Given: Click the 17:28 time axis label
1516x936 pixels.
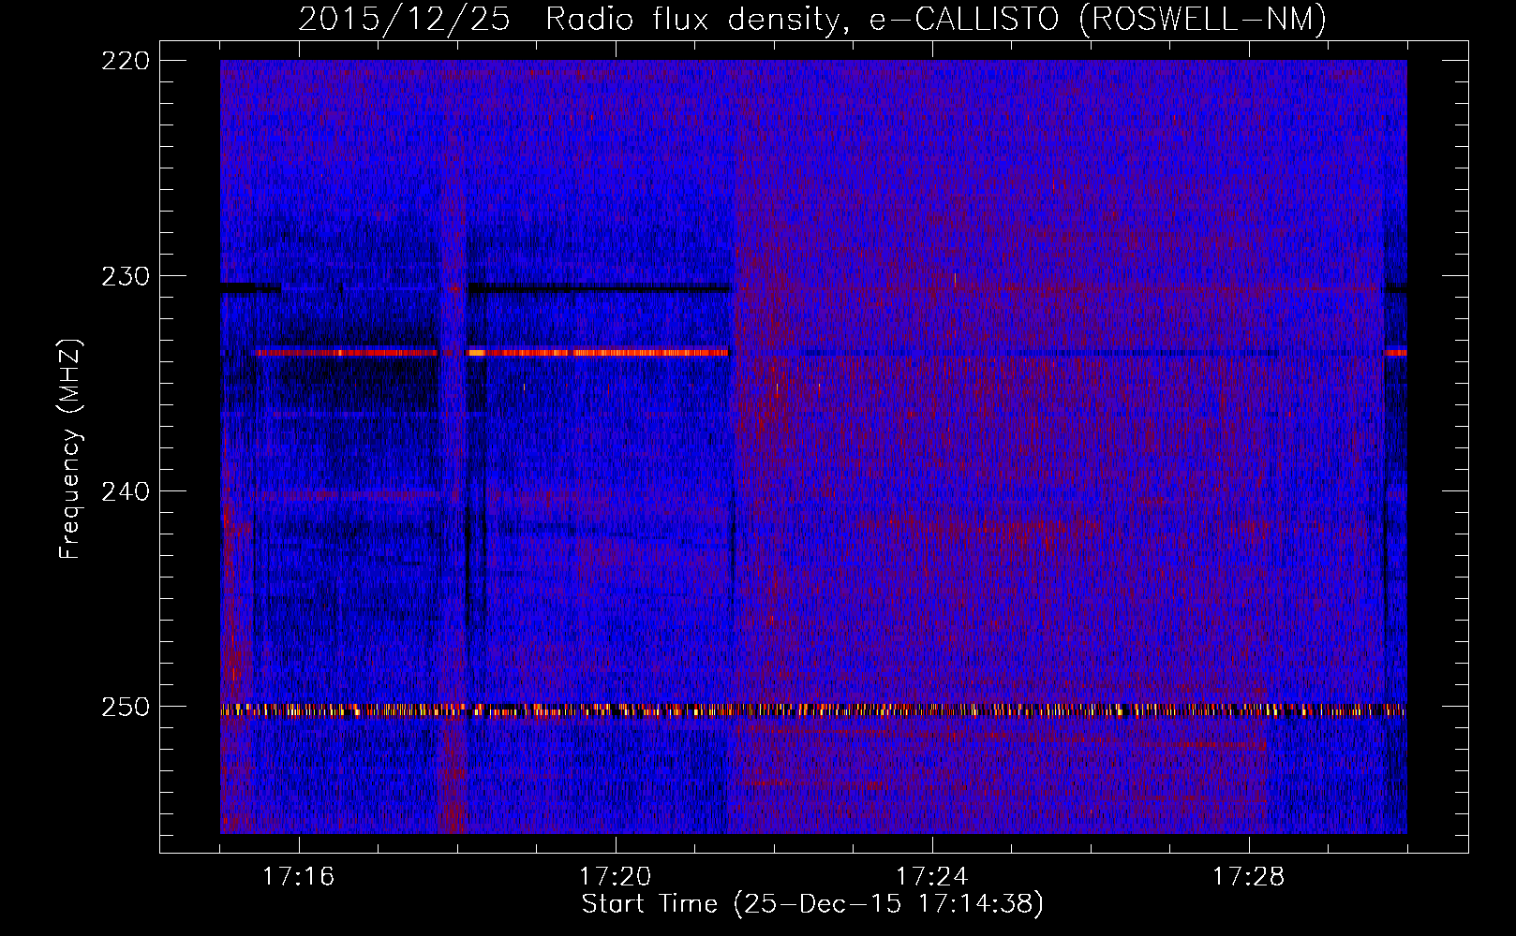Looking at the screenshot, I should tap(1248, 877).
